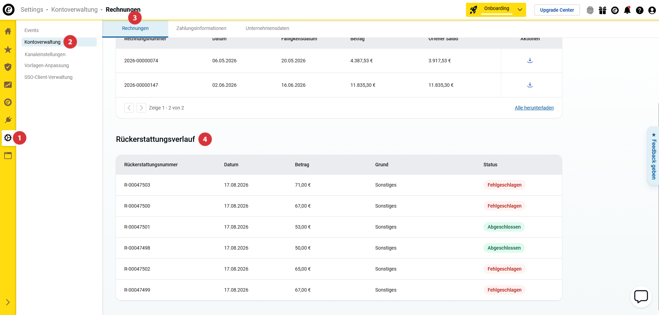Click Fehlgeschlagen status of R-00047499
The width and height of the screenshot is (659, 315).
(504, 290)
